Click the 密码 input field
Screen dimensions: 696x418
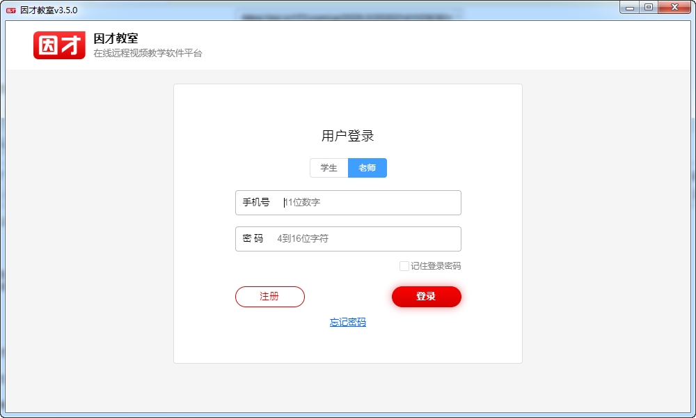[x=348, y=239]
